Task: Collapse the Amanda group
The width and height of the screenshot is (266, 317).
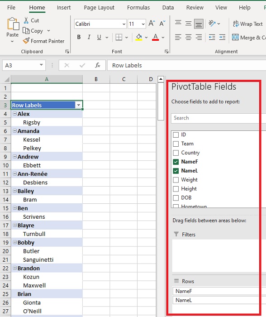Action: click(x=15, y=131)
